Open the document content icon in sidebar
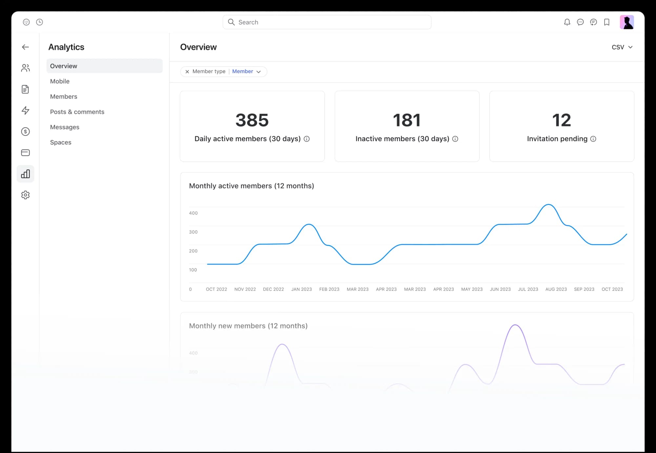 [x=25, y=89]
